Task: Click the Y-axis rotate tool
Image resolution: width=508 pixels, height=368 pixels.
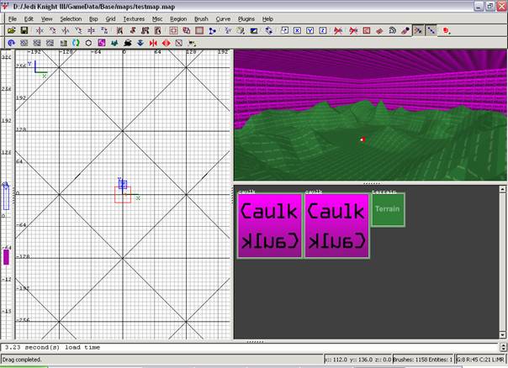Action: (78, 30)
